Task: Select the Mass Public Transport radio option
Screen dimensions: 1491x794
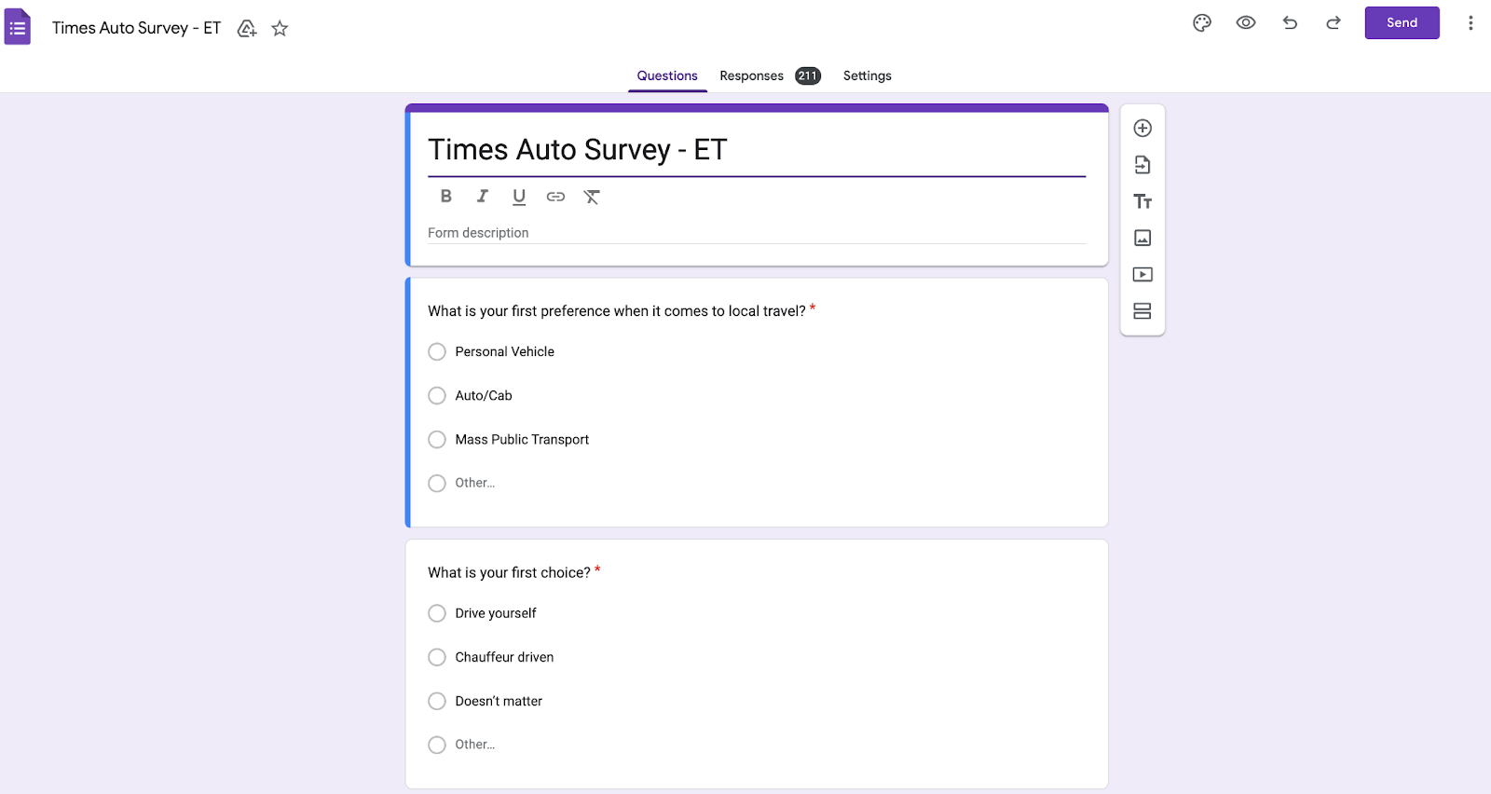Action: point(437,439)
